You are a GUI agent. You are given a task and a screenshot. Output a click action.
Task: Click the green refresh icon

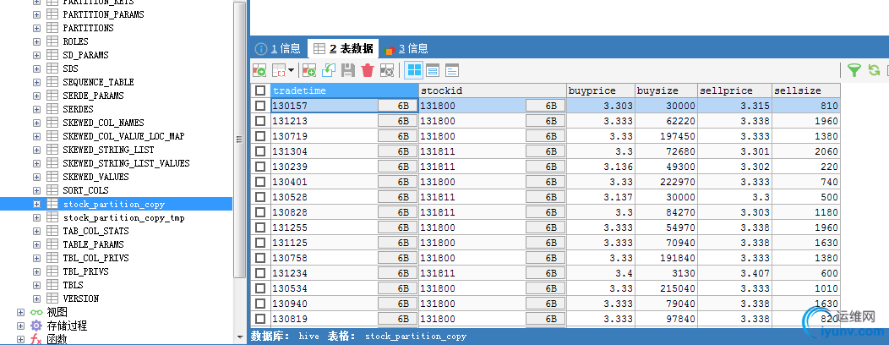pos(874,70)
